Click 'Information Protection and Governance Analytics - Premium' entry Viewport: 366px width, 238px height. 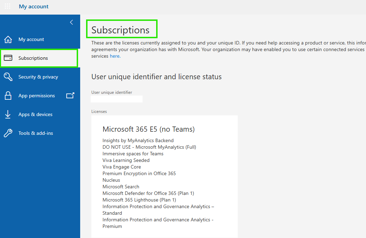coord(158,223)
